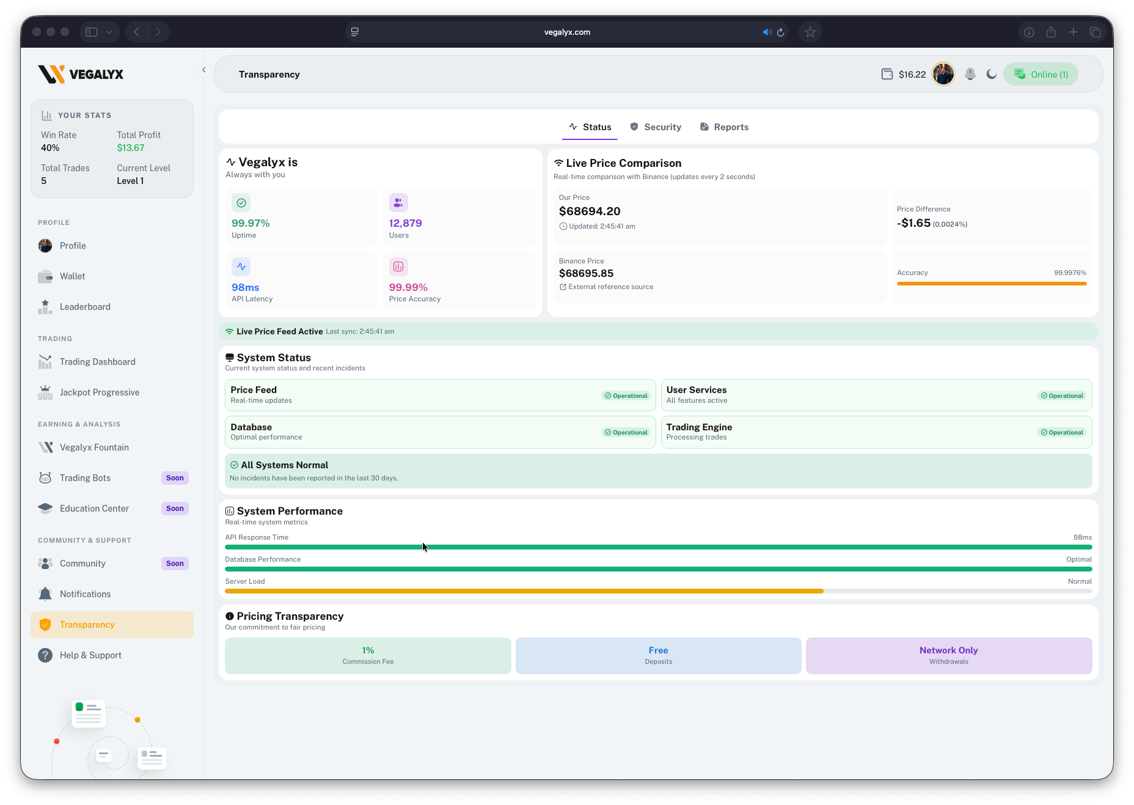The height and width of the screenshot is (805, 1134).
Task: Open the Trading Dashboard
Action: 112,362
